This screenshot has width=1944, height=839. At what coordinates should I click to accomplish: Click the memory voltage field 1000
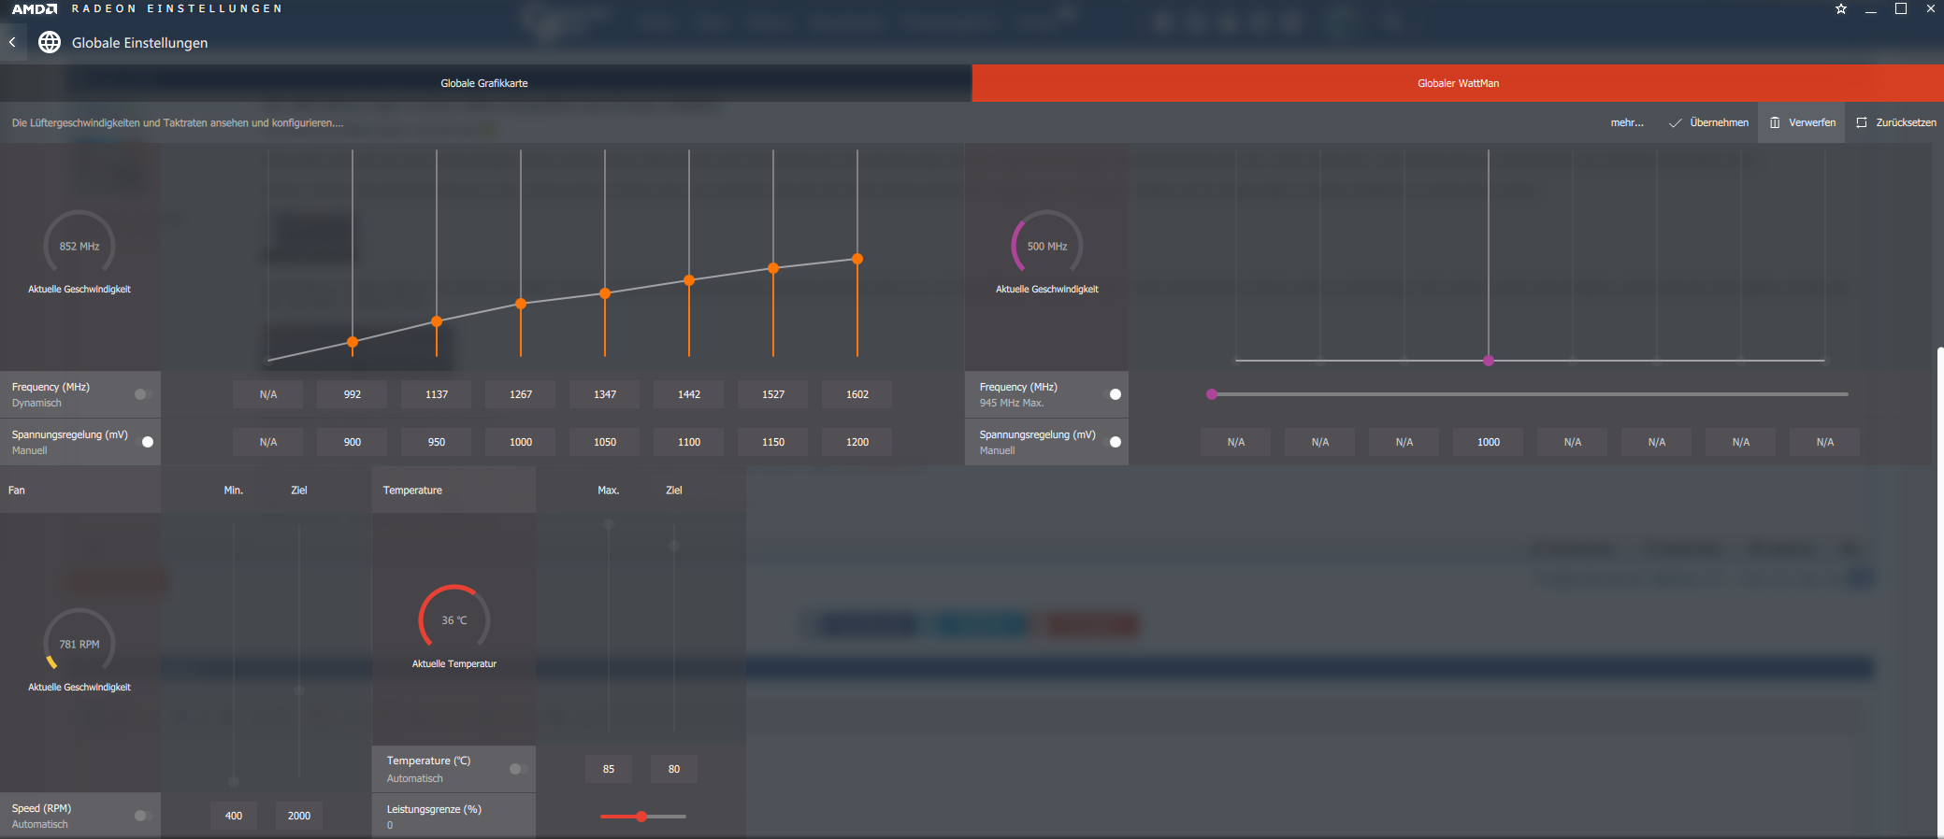point(1489,442)
